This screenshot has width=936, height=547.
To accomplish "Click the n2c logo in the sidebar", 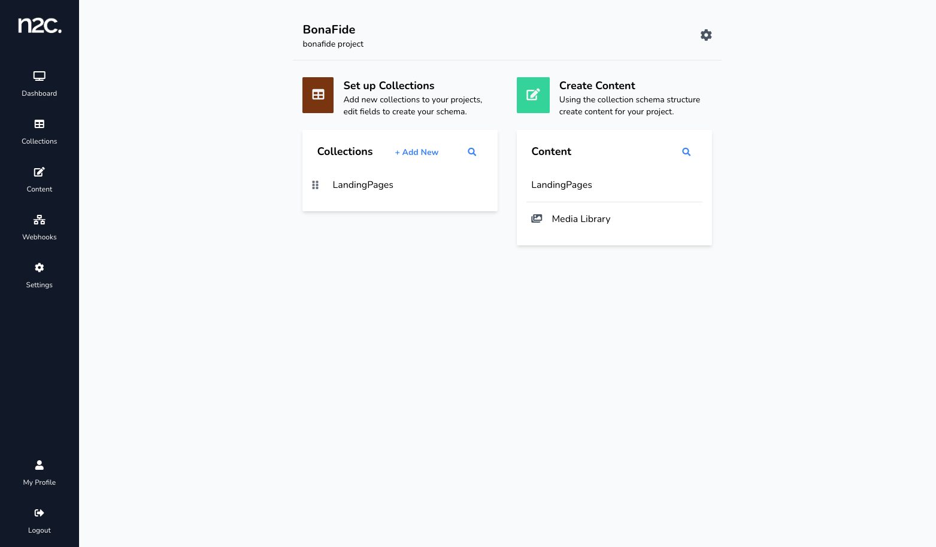I will pos(40,25).
